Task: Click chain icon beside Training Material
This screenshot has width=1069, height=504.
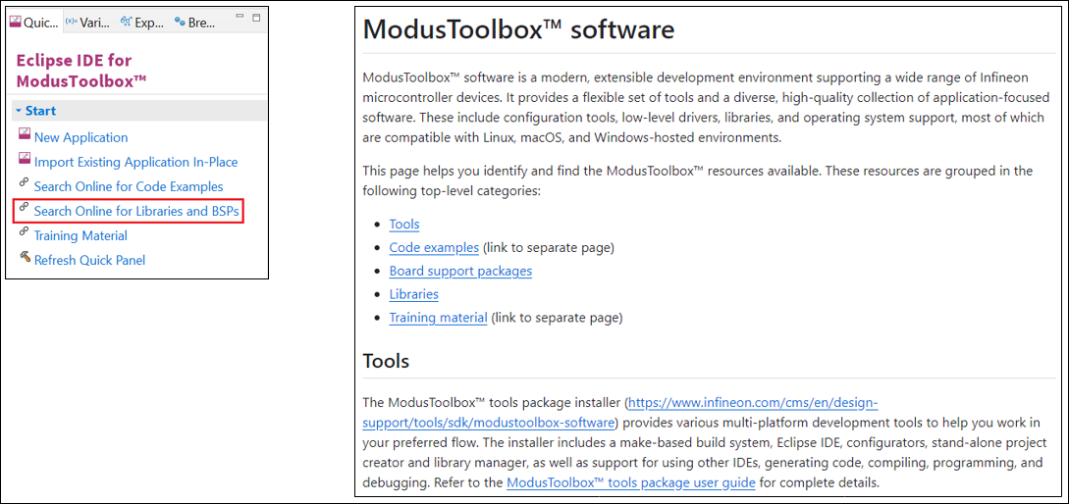Action: [x=25, y=231]
